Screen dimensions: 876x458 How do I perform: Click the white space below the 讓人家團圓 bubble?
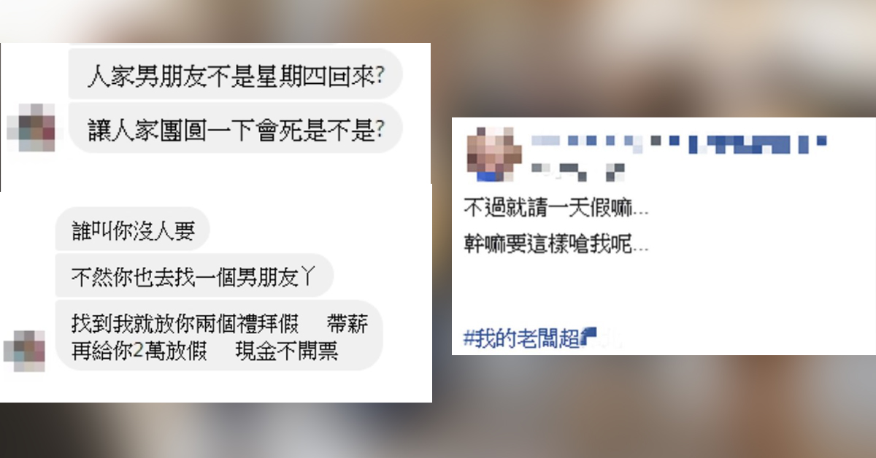point(219,172)
